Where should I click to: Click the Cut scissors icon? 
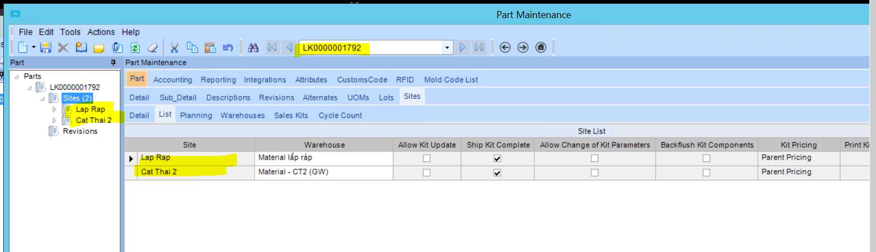(x=174, y=48)
